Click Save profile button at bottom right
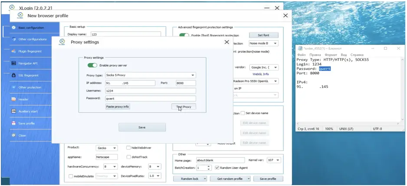The width and height of the screenshot is (407, 186). [269, 179]
